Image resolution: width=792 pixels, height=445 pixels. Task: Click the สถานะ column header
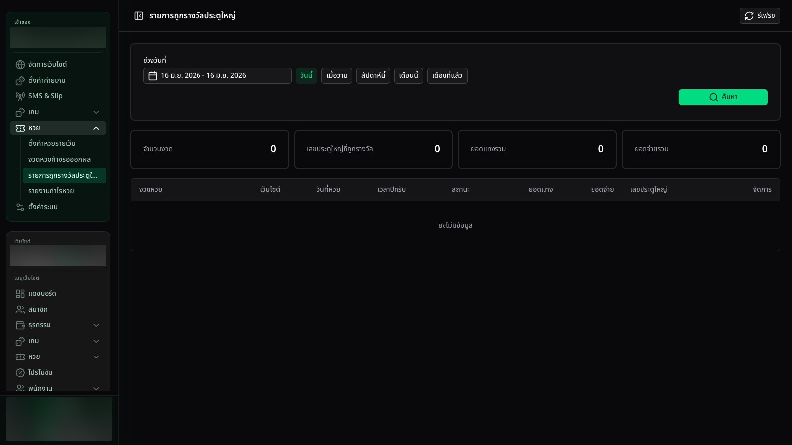coord(461,190)
